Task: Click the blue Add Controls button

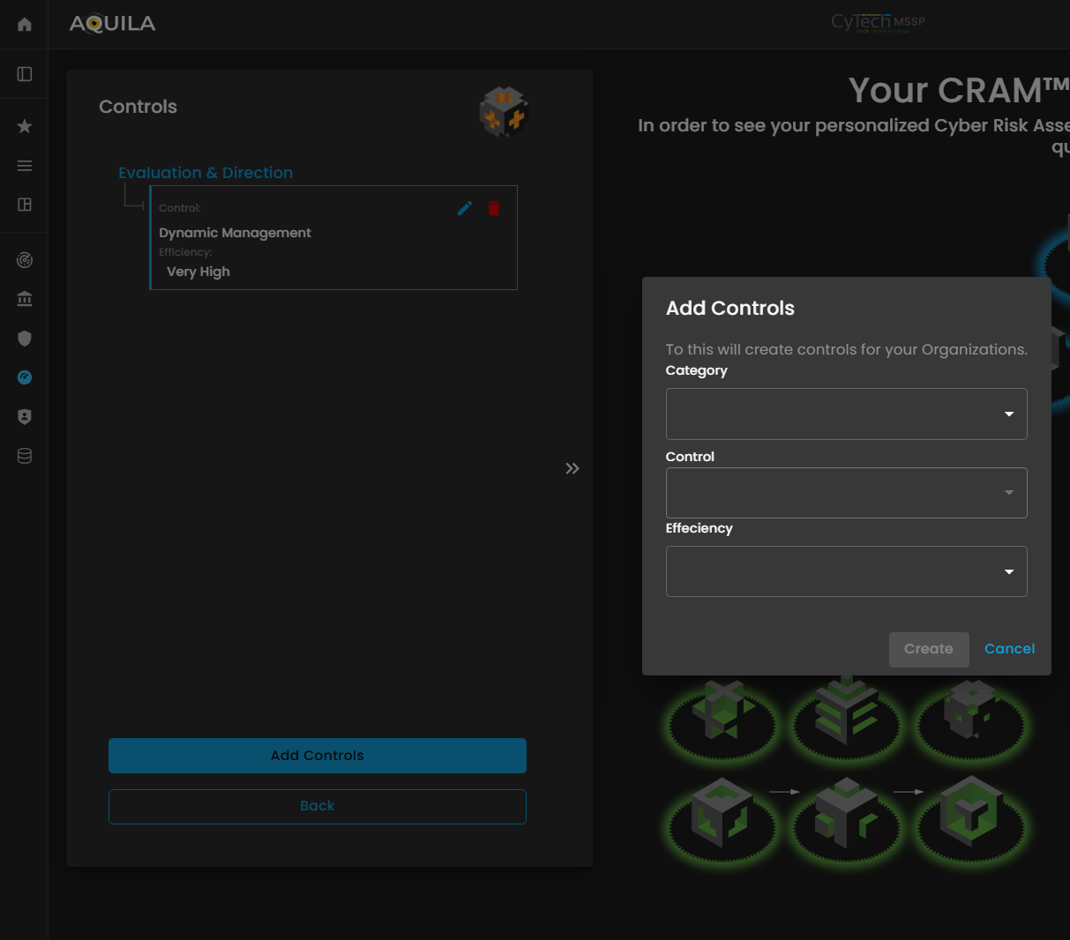Action: [x=318, y=756]
